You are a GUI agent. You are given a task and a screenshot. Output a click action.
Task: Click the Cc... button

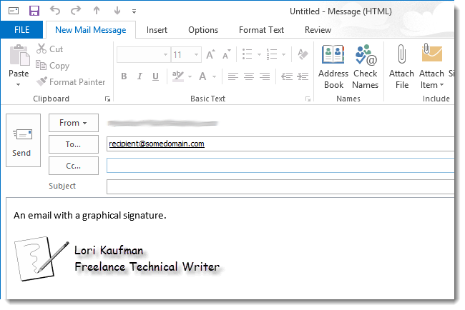click(x=73, y=166)
